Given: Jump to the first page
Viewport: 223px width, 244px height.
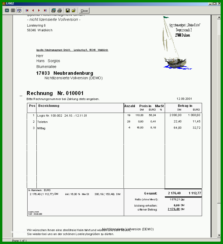Looking at the screenshot, I should (27, 11).
